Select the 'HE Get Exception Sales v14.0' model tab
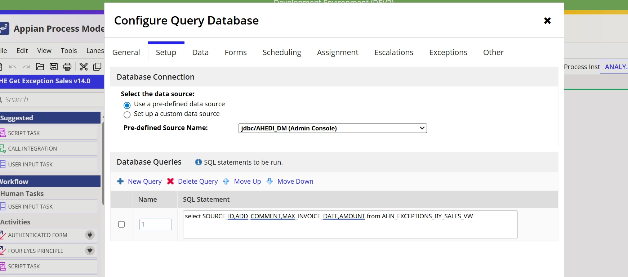This screenshot has width=628, height=277. pyautogui.click(x=52, y=81)
